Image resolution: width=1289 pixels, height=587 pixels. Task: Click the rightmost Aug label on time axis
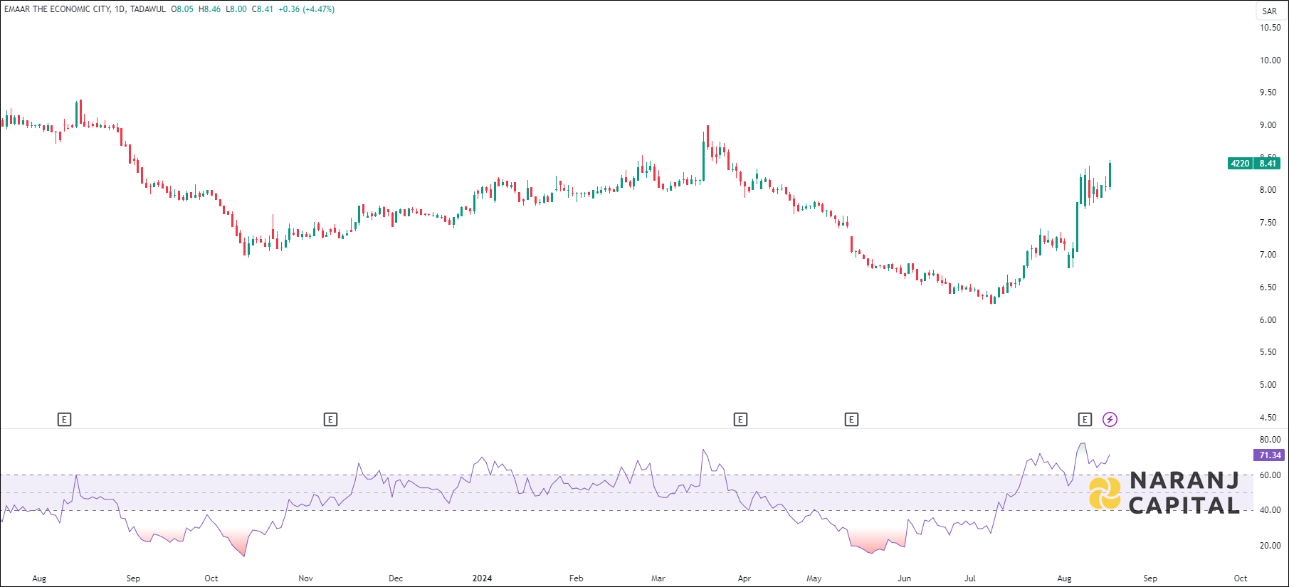coord(1064,578)
